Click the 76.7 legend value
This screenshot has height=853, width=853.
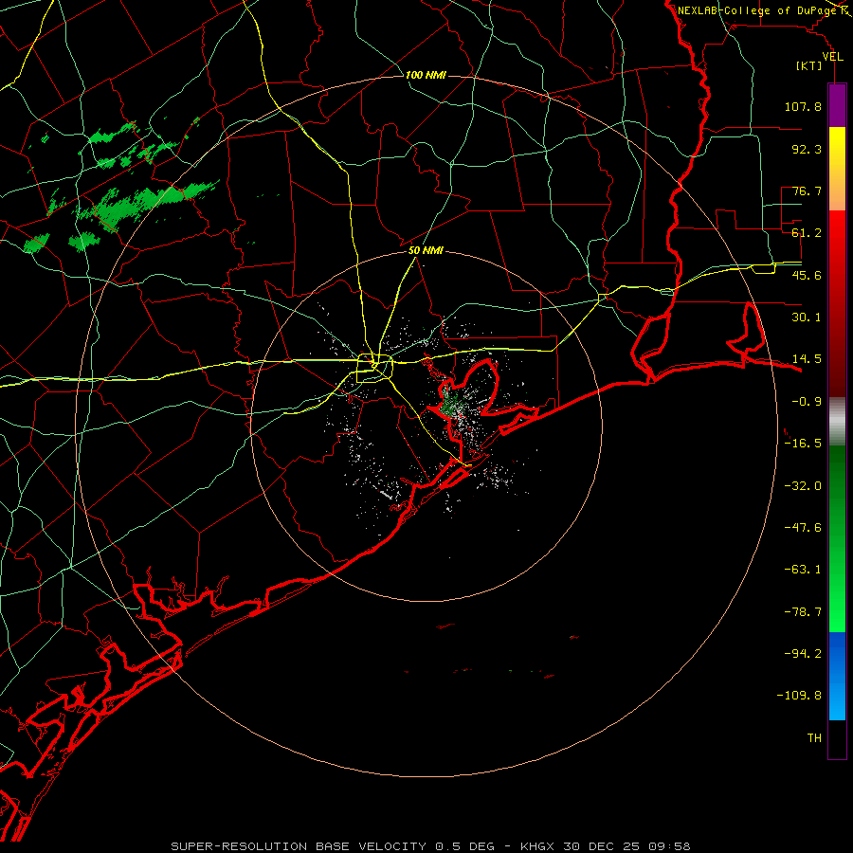tap(807, 191)
